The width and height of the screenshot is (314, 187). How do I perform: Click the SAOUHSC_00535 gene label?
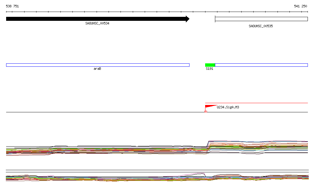pyautogui.click(x=261, y=26)
